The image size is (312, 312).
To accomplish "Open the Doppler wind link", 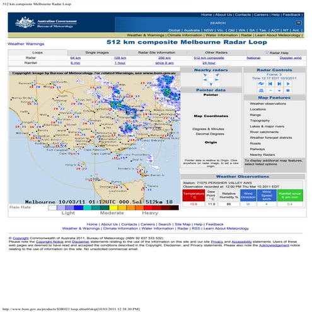I will coord(291,58).
